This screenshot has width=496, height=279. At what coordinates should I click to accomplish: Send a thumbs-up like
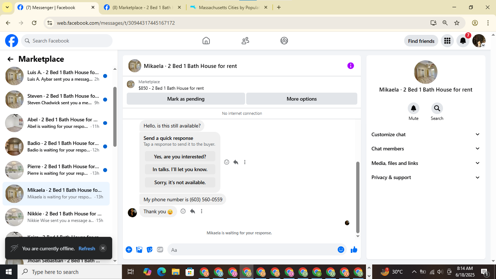354,250
